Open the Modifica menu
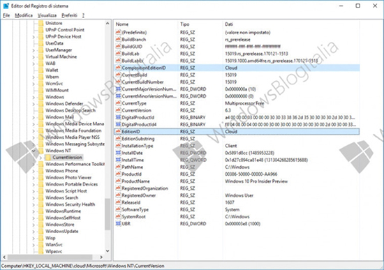This screenshot has width=384, height=270. (24, 15)
